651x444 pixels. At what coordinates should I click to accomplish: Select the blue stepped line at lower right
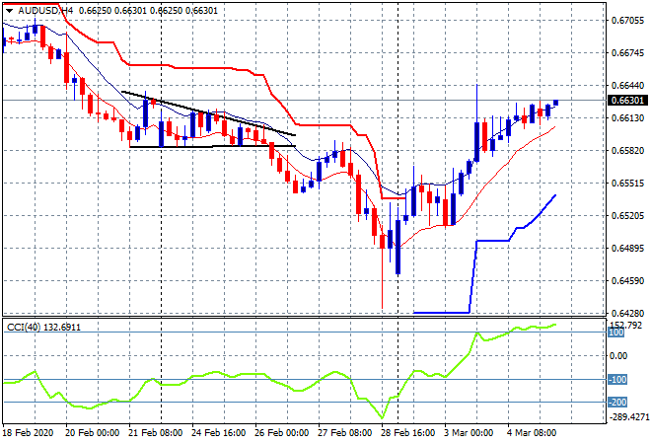click(493, 240)
